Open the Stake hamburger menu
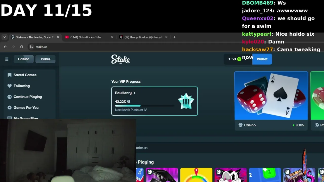Screen dimensions: 324x182 (x=7, y=59)
